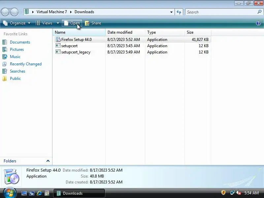Sort by the Name column header
Viewport: 264px width, 198px height.
point(79,32)
